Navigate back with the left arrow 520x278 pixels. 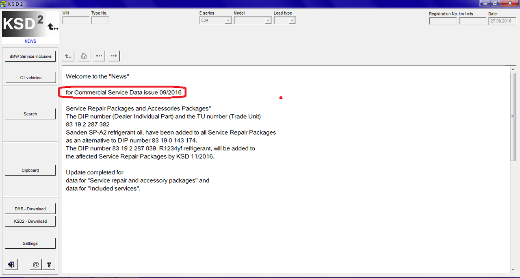point(99,56)
